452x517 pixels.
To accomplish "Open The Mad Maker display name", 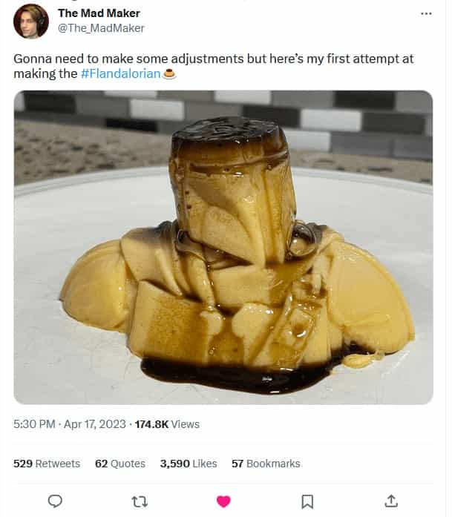I will 99,13.
